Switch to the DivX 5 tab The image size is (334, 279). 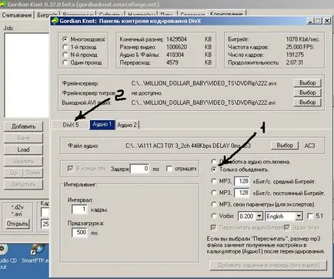[x=71, y=125]
